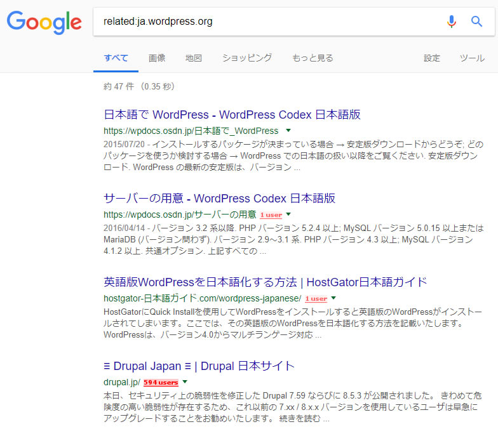Select the すべて tab
This screenshot has width=498, height=429.
116,58
